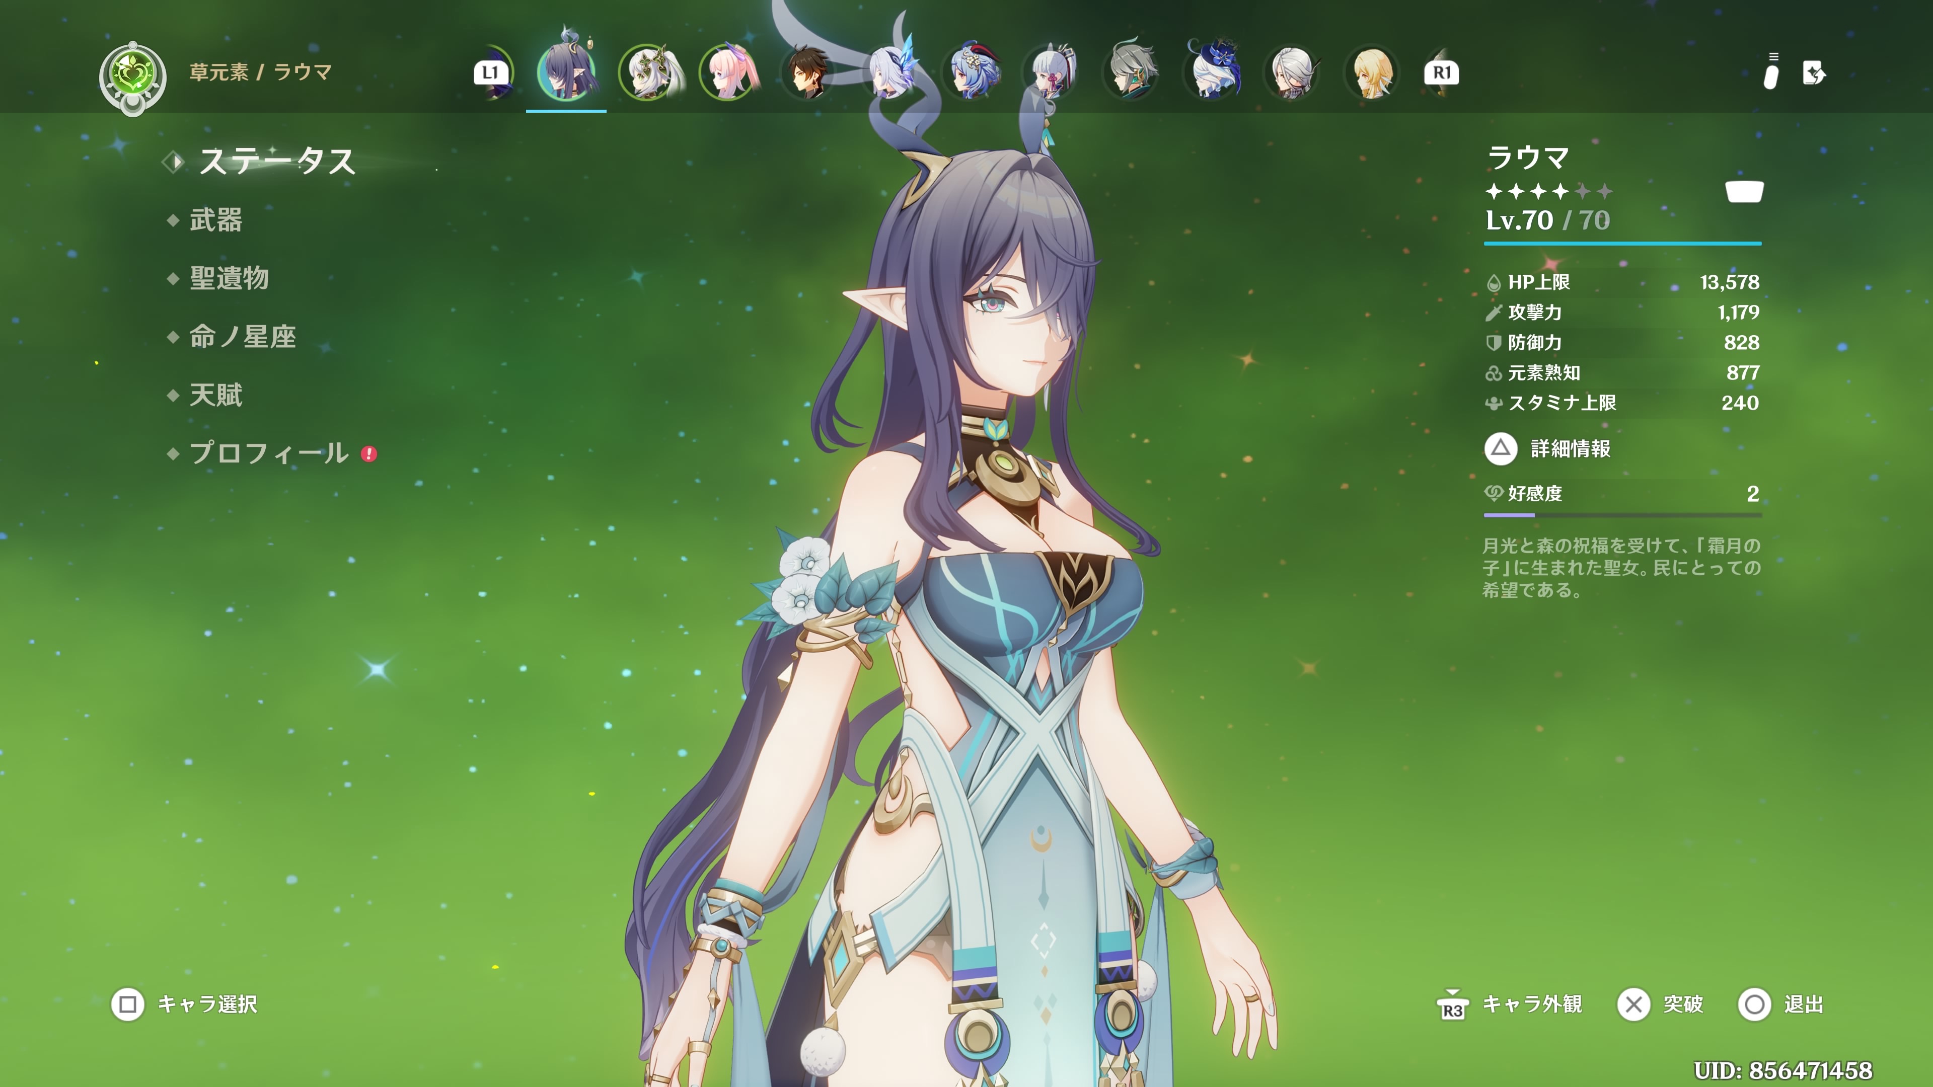
Task: Switch to Zhongli's portrait
Action: click(808, 72)
